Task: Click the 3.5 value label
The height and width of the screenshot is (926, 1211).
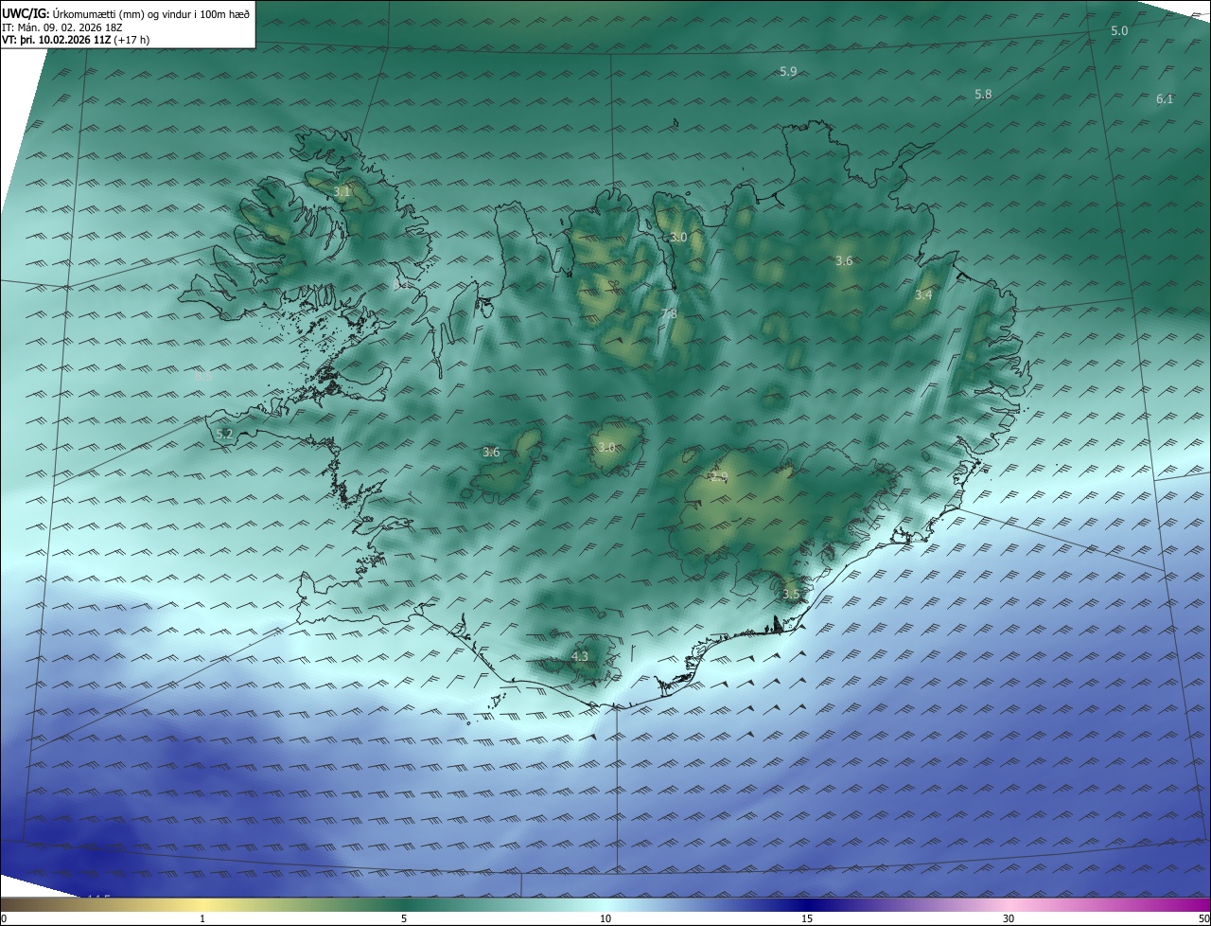Action: 791,594
